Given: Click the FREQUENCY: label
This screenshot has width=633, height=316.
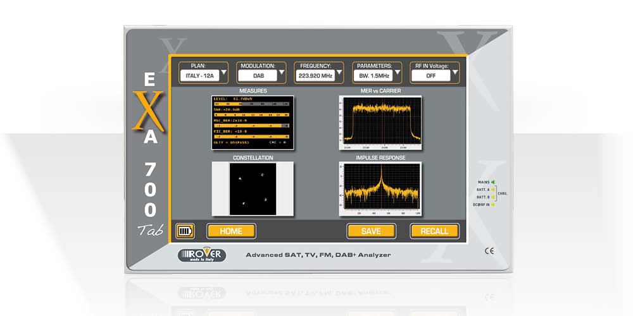Looking at the screenshot, I should coord(315,65).
